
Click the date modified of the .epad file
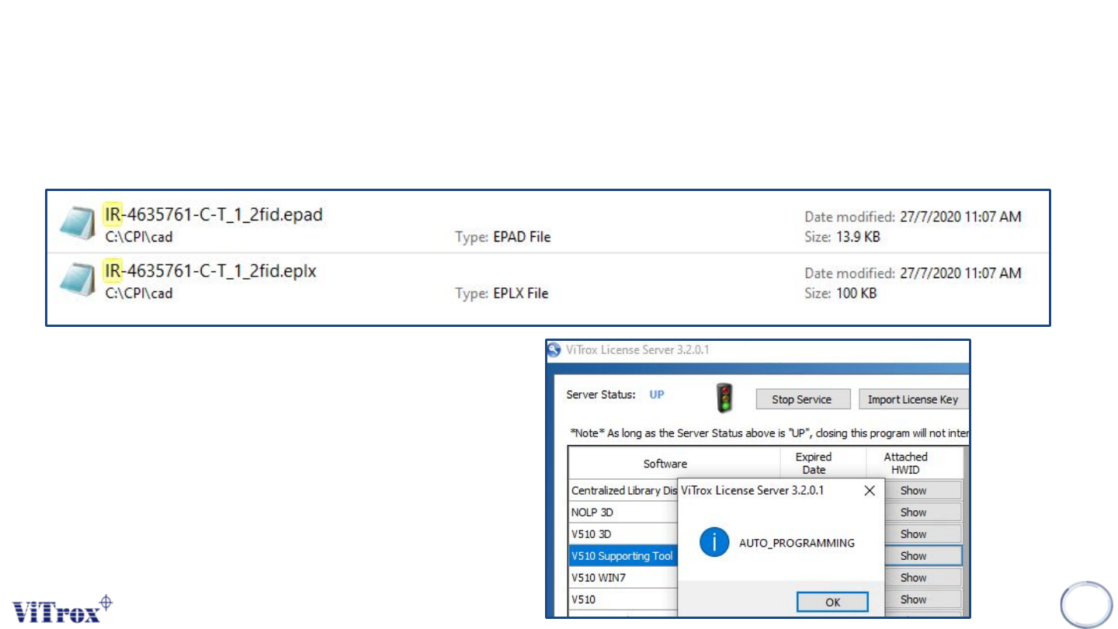point(913,217)
